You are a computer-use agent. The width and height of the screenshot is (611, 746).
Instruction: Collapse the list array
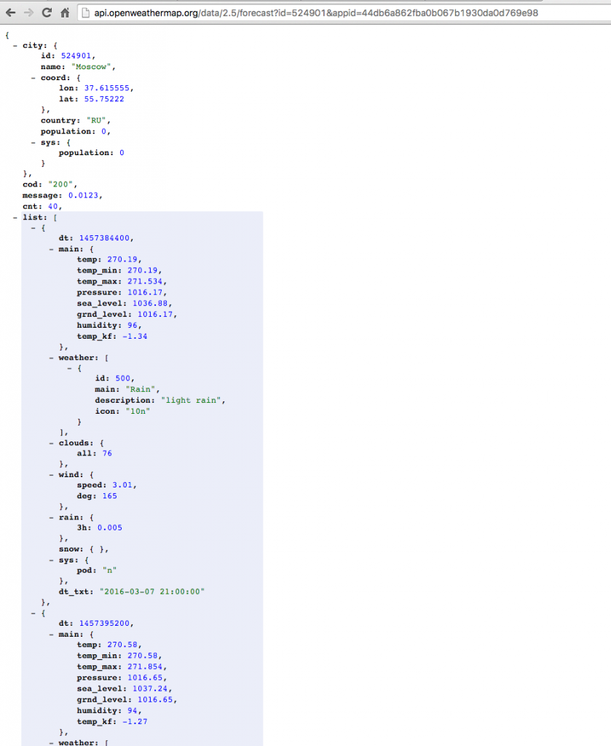(x=14, y=217)
